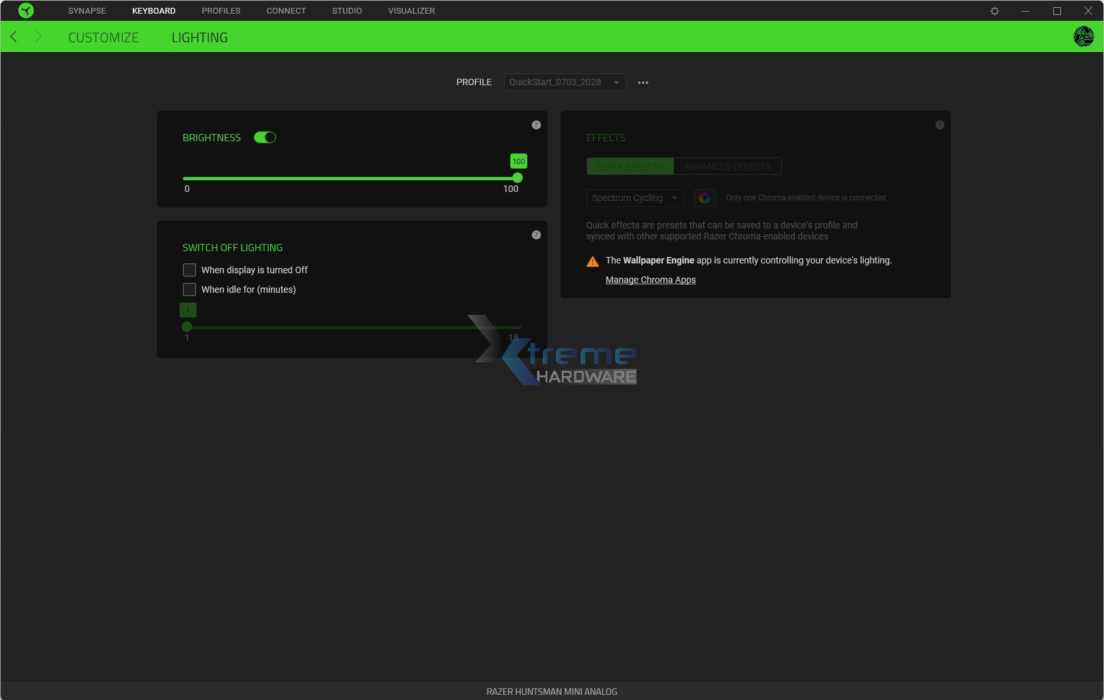Screen dimensions: 1104x700
Task: Click the warning icon next to Wallpaper Engine message
Action: tap(592, 260)
